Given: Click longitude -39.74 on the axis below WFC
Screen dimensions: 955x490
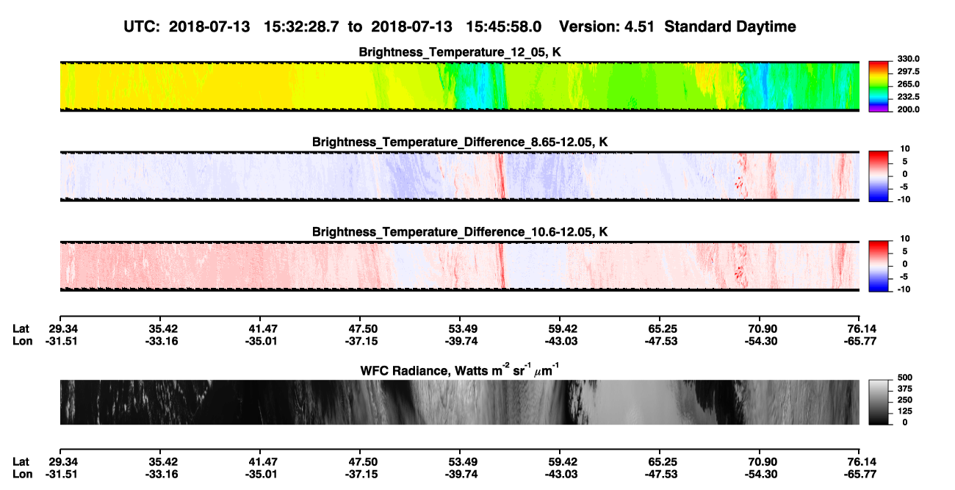Looking at the screenshot, I should pos(463,474).
